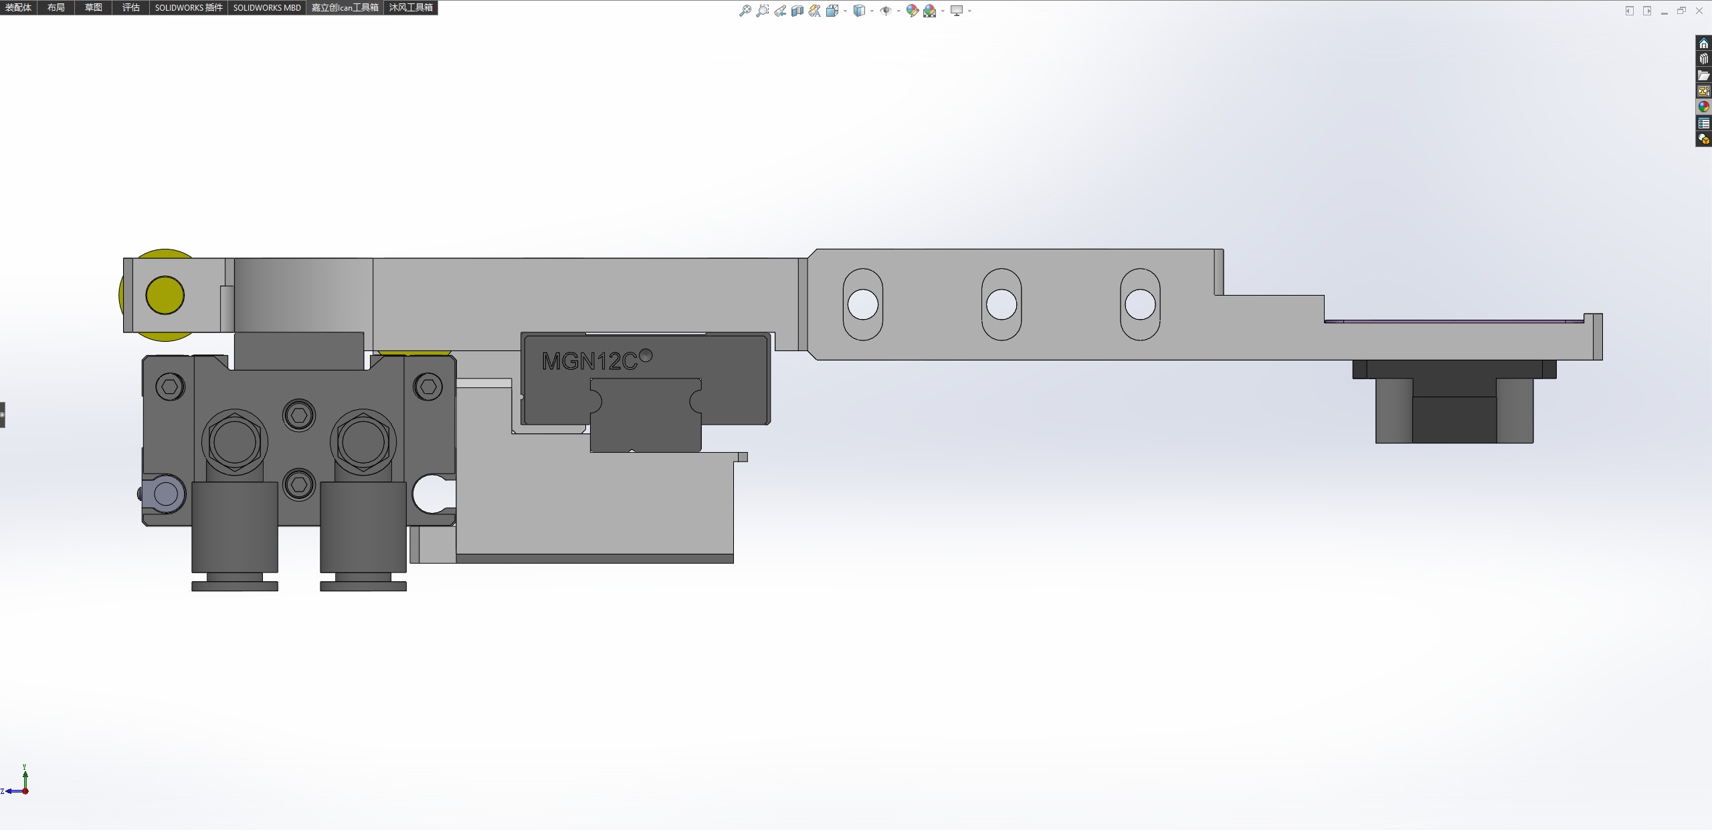
Task: Open the Appearances color sphere in task pane
Action: pos(1703,107)
